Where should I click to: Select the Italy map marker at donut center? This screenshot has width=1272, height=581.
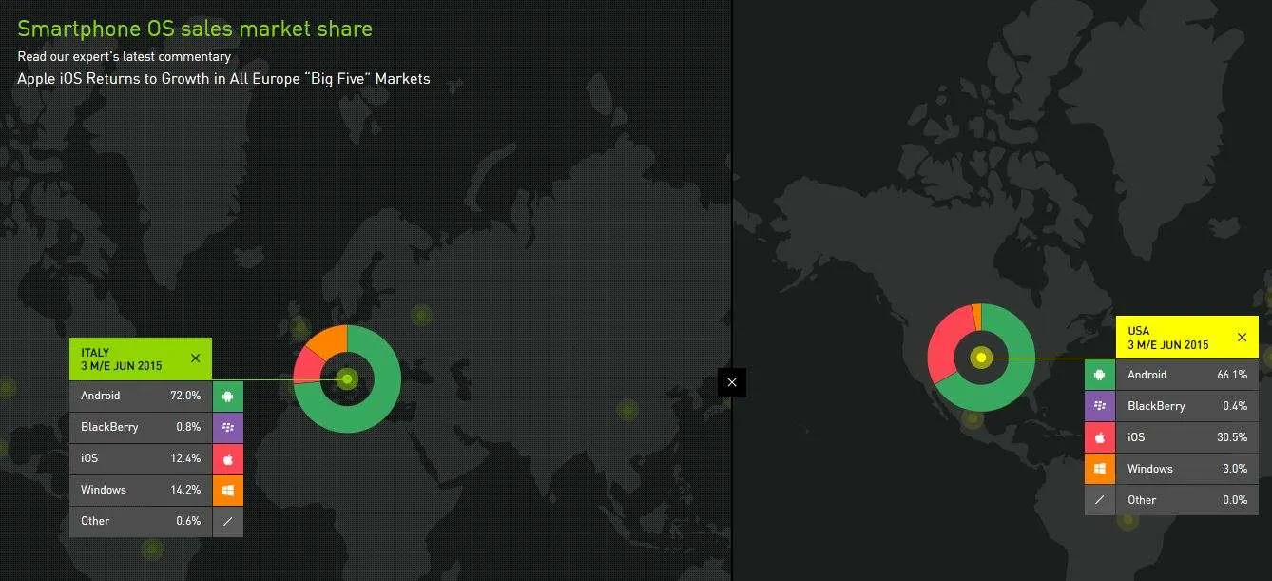click(x=347, y=379)
